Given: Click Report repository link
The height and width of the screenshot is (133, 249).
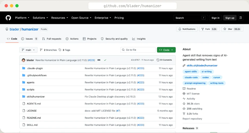Looking at the screenshot, I should coord(192,119).
